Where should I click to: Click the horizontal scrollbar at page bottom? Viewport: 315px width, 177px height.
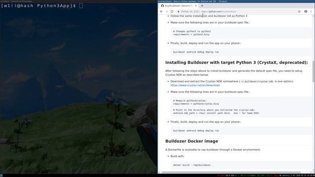coord(231,172)
